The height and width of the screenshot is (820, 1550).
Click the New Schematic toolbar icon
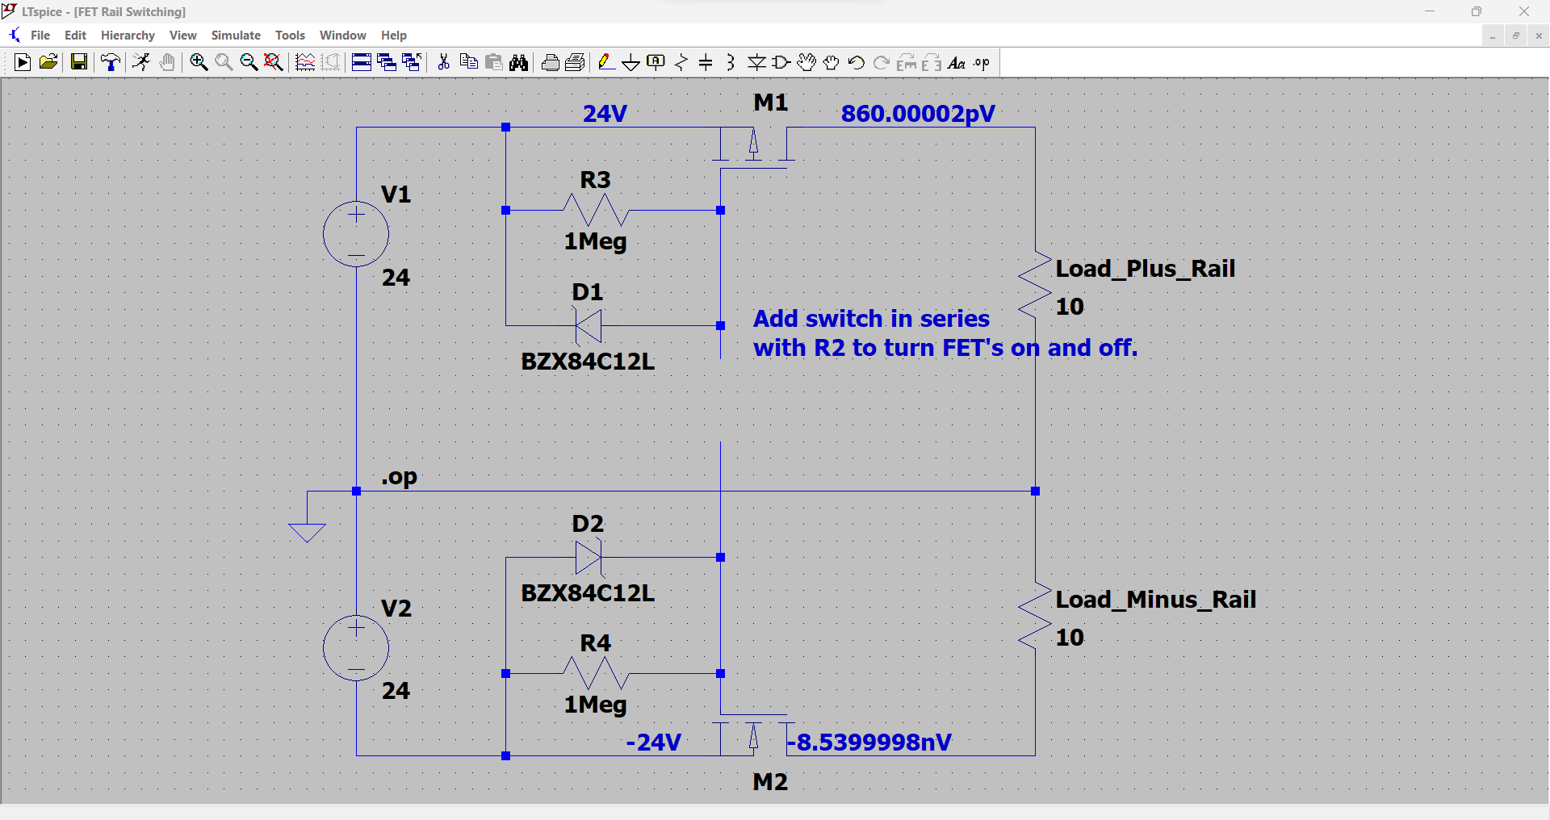tap(23, 63)
